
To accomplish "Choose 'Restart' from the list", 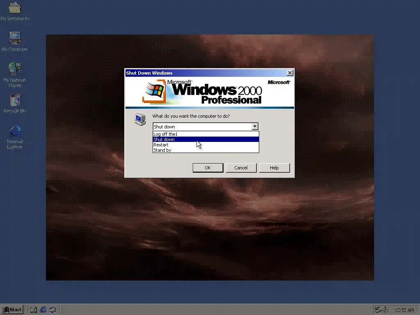I will pos(206,145).
